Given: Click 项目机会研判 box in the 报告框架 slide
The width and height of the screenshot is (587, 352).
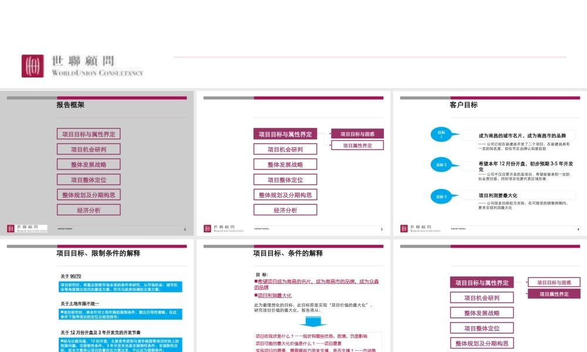Looking at the screenshot, I should (89, 149).
